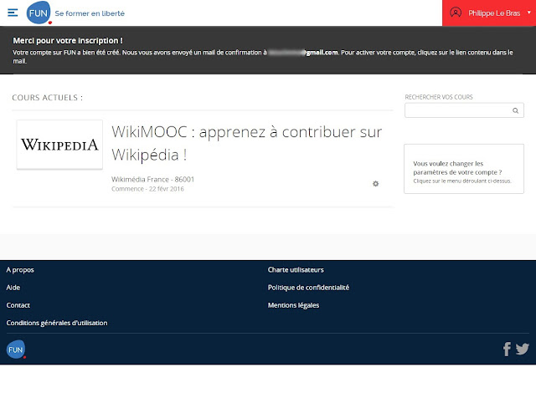Viewport: 536px width, 398px height.
Task: Click the 'RECHERCHER VOS COURS' label
Action: click(439, 97)
